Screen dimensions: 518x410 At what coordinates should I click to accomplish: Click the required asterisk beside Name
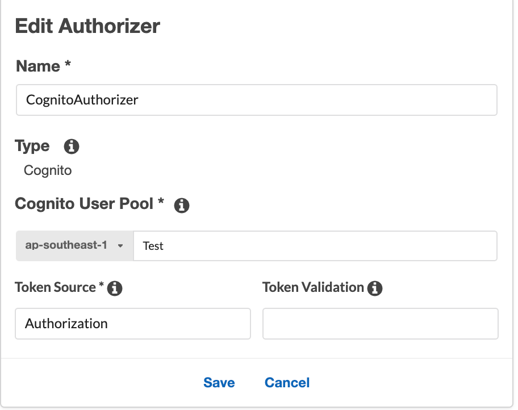[x=68, y=65]
